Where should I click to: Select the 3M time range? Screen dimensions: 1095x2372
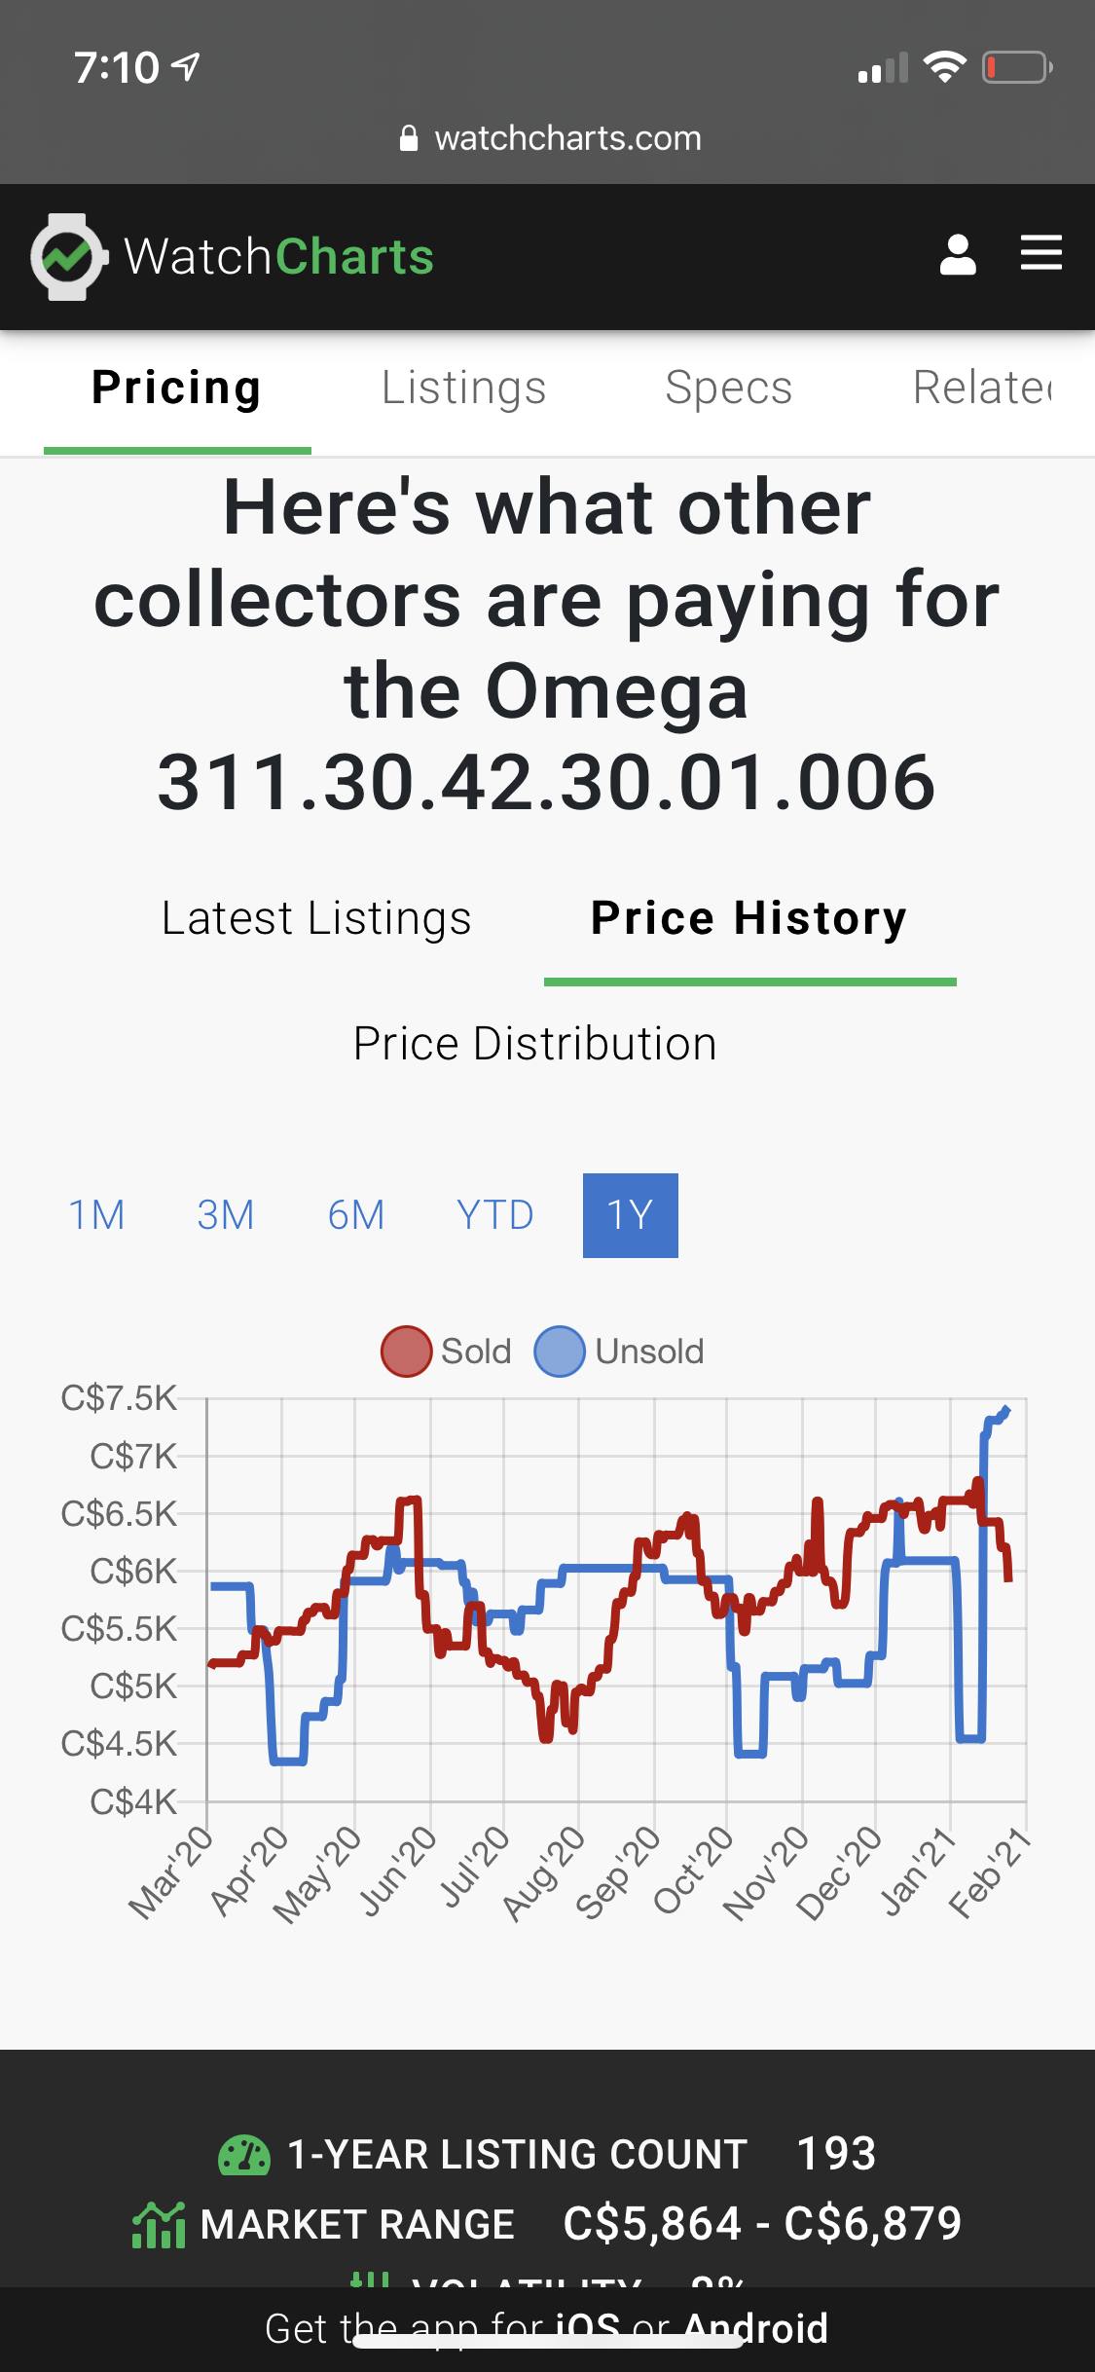pos(226,1215)
